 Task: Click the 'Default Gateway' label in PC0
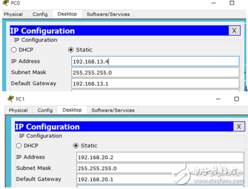click(x=34, y=84)
